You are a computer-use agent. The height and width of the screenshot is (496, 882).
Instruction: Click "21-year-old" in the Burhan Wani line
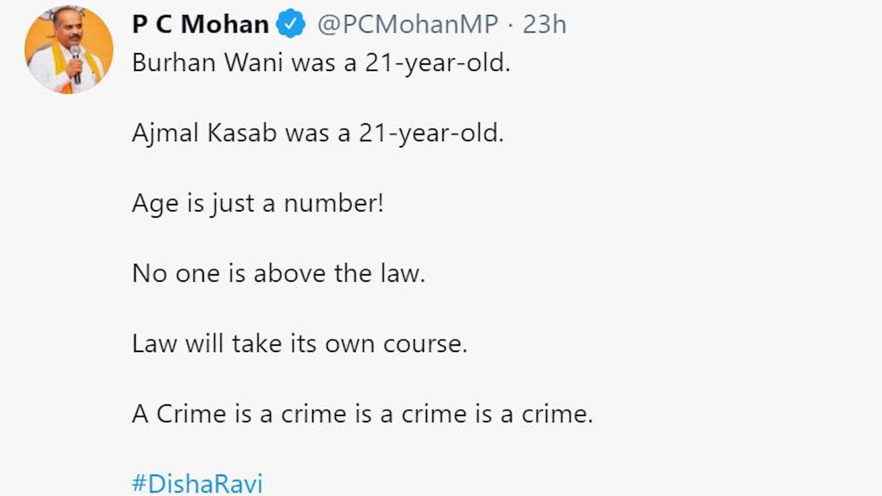click(x=434, y=63)
